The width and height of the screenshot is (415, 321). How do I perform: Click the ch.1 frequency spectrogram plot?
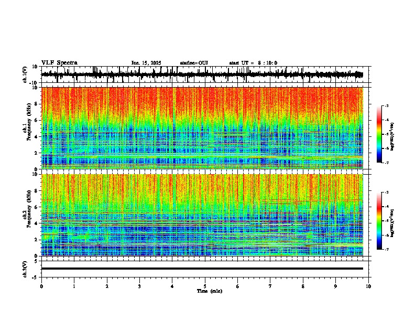(202, 128)
